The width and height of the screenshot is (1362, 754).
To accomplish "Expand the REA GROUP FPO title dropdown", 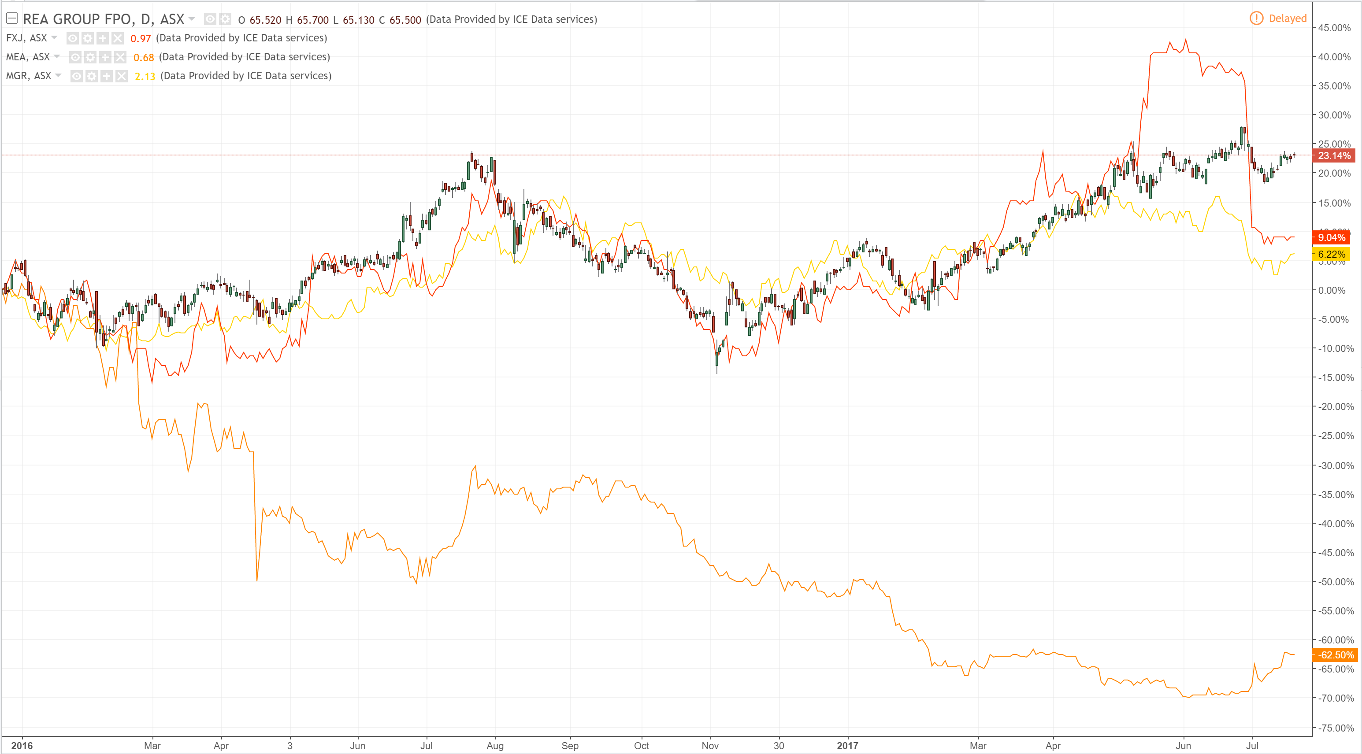I will coord(192,19).
